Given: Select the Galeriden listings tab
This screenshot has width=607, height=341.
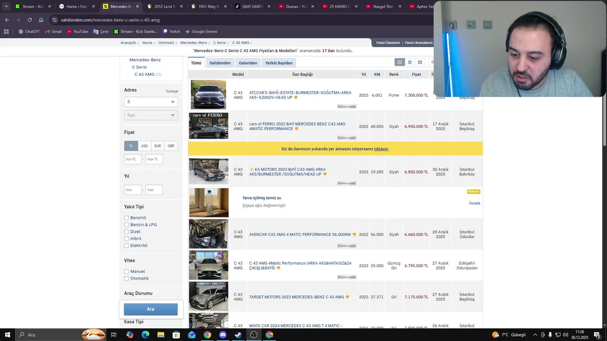Looking at the screenshot, I should pos(248,63).
